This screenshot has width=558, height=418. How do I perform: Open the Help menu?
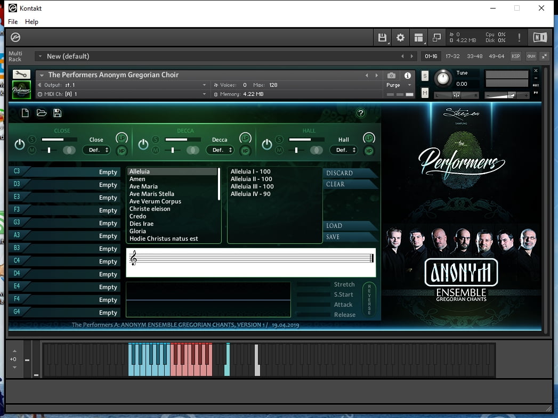coord(31,22)
